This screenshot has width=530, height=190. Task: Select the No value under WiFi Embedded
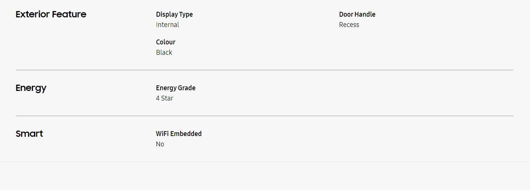(160, 144)
